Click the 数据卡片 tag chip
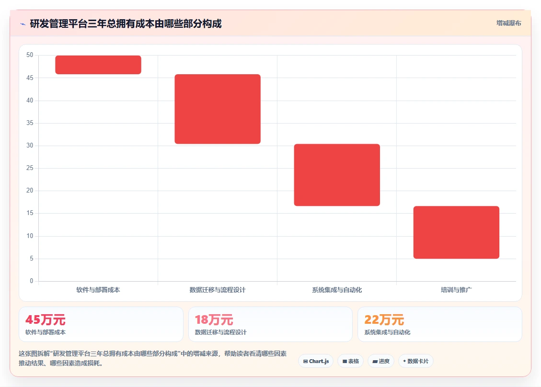 pyautogui.click(x=416, y=361)
